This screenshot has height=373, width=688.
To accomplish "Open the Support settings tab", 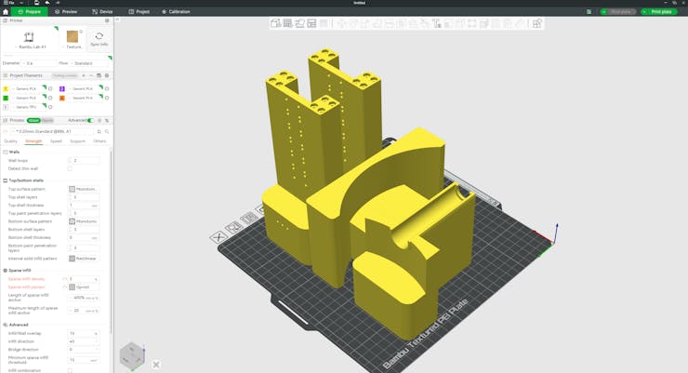I will pos(77,141).
